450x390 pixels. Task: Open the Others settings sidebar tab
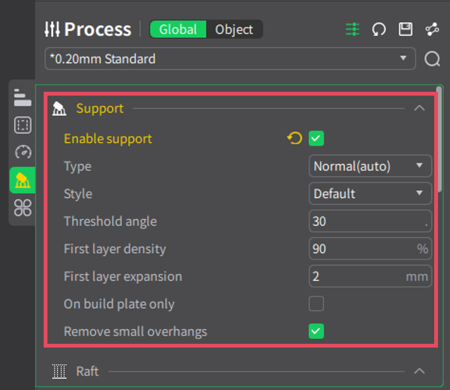point(23,208)
